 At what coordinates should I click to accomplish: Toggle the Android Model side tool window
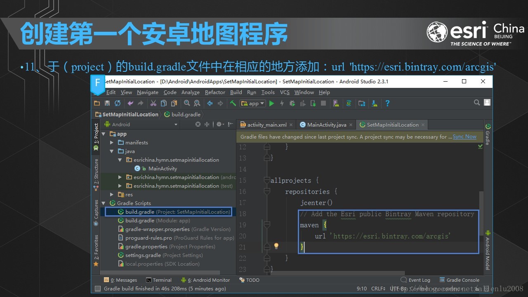[488, 250]
